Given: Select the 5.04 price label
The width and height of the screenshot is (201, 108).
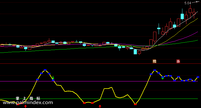Looking at the screenshot, I should click(x=188, y=3).
